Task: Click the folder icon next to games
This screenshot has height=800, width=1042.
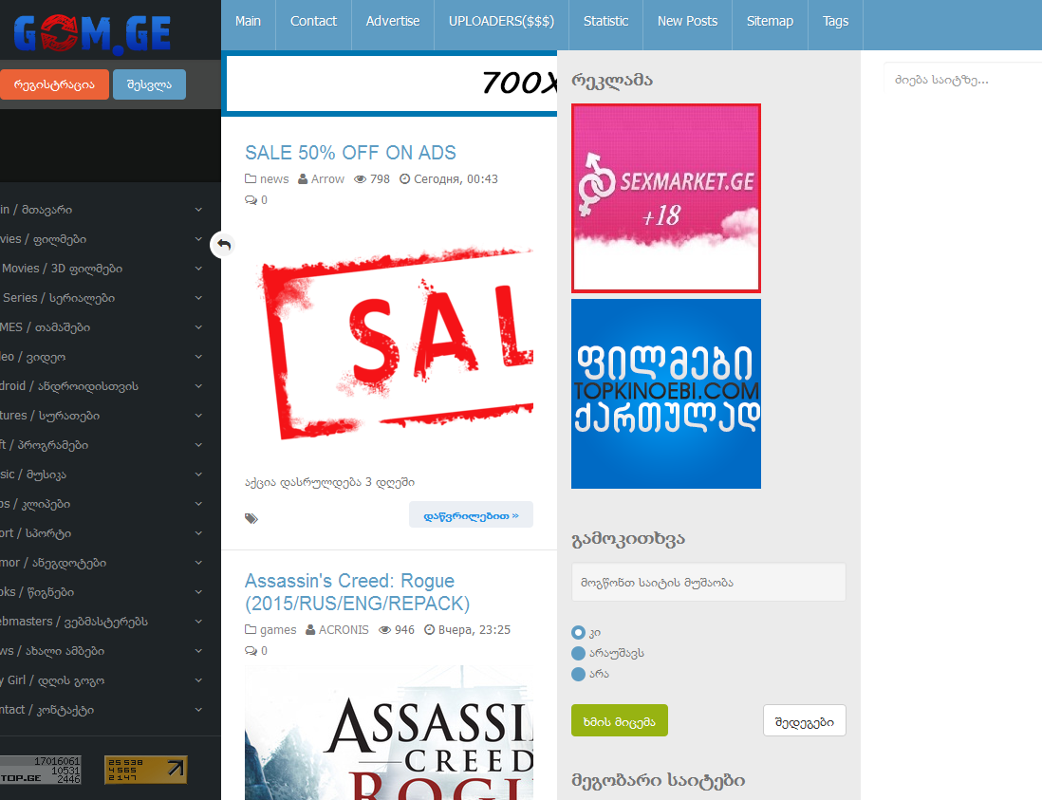Action: [251, 629]
